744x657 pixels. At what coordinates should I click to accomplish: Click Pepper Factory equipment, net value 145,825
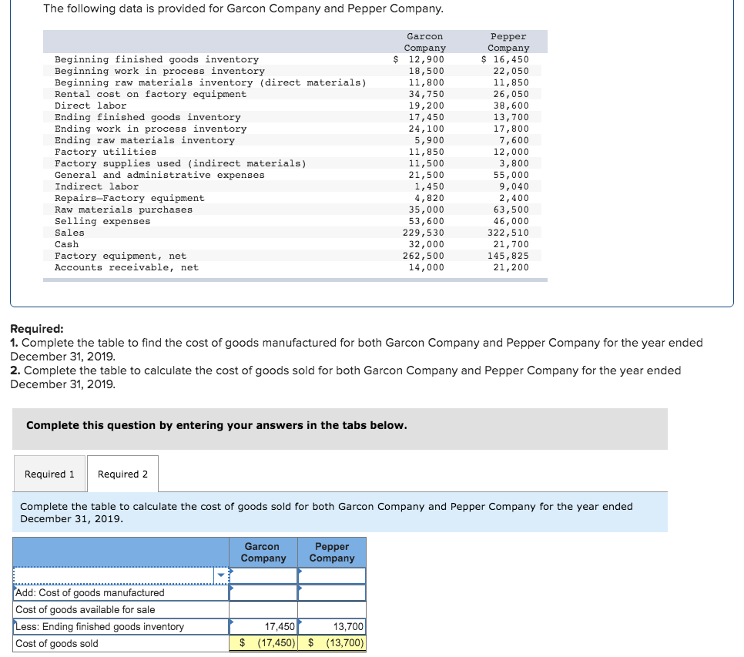(x=508, y=256)
